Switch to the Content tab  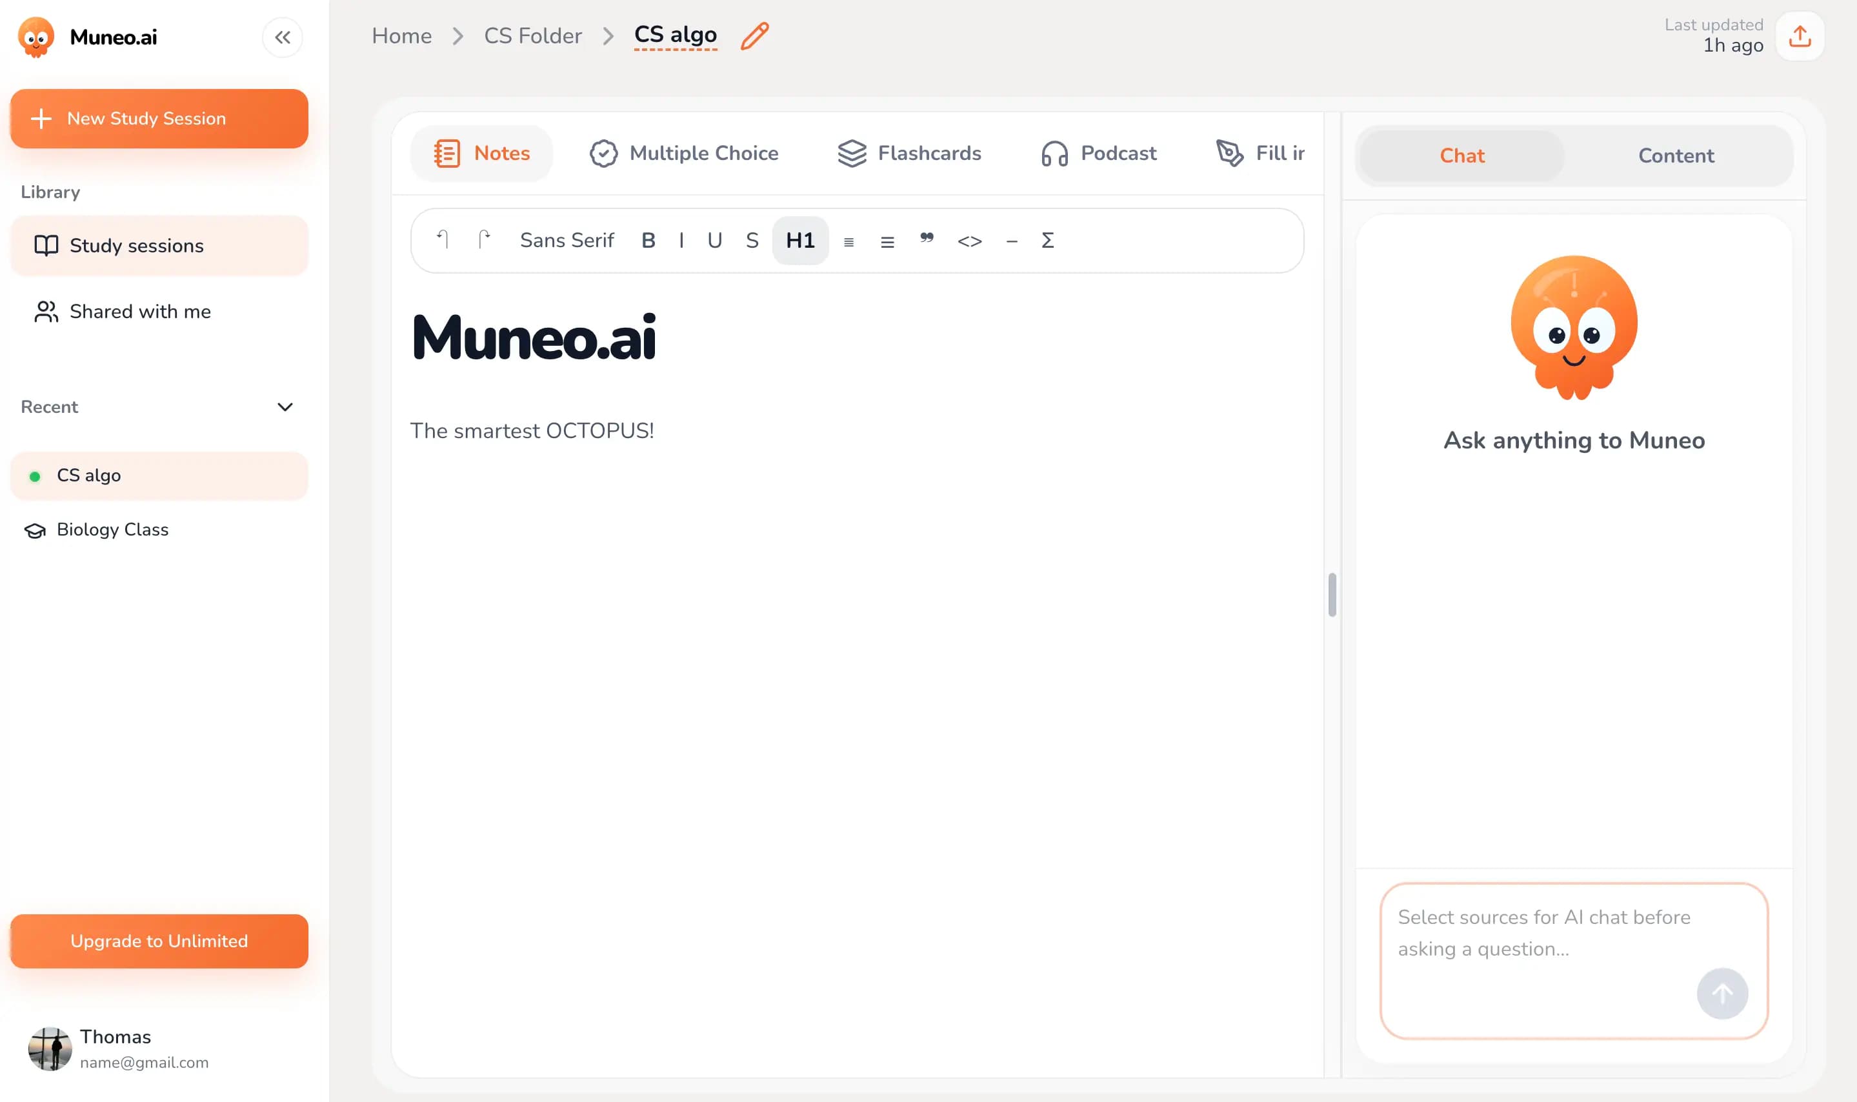coord(1676,155)
